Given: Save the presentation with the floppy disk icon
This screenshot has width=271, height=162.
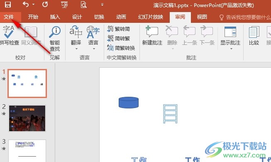Looking at the screenshot, I should pos(8,5).
